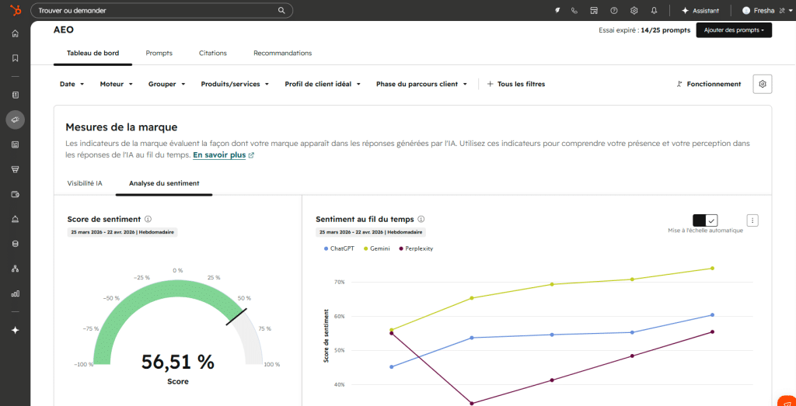The width and height of the screenshot is (796, 406).
Task: Select the Analyse du sentiment sub-tab
Action: tap(164, 183)
